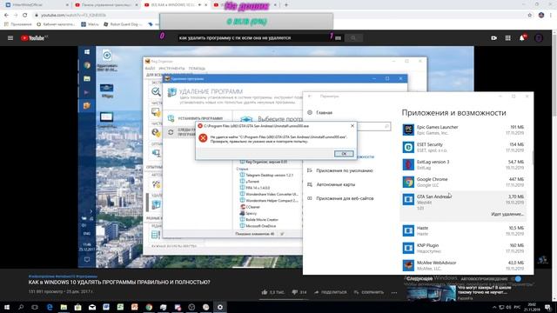
Task: Click the Поделиться share button
Action: [331, 292]
